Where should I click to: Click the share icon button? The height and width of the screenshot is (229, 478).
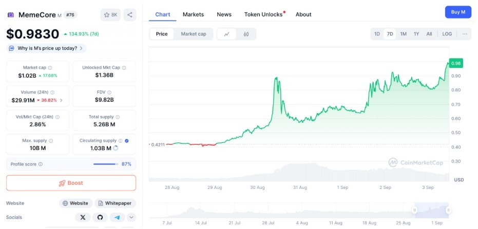pos(130,15)
